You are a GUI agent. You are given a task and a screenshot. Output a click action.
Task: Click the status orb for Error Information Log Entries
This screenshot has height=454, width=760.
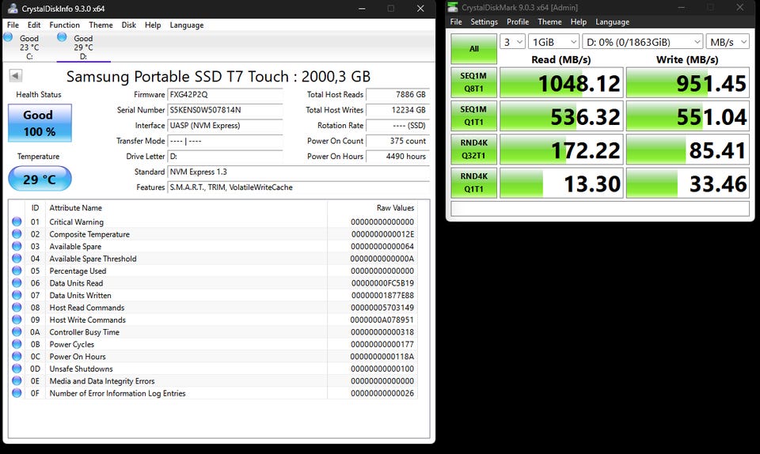coord(17,393)
